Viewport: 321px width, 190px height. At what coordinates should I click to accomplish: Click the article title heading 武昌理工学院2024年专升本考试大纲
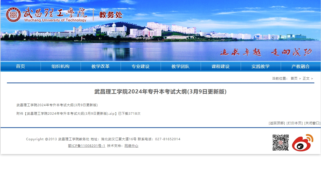pos(160,92)
